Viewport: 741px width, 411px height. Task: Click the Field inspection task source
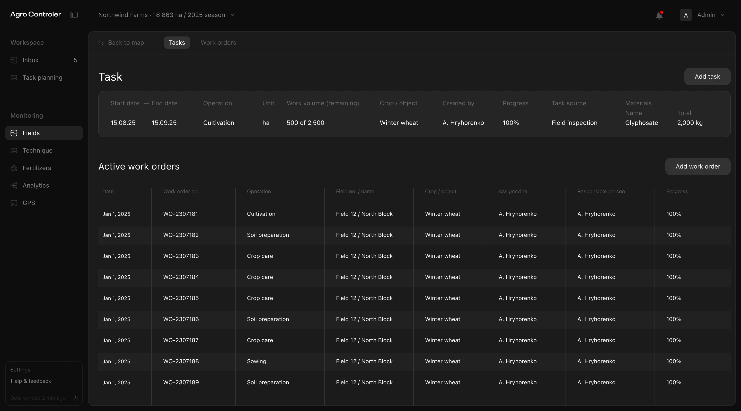(x=574, y=123)
